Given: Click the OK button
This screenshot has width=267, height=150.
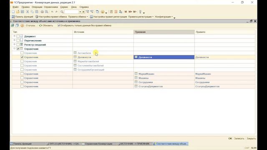Looking at the screenshot, I should (230, 138).
